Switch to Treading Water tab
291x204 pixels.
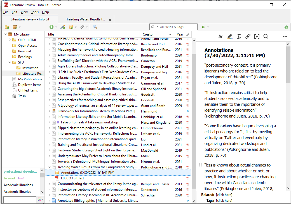86,19
